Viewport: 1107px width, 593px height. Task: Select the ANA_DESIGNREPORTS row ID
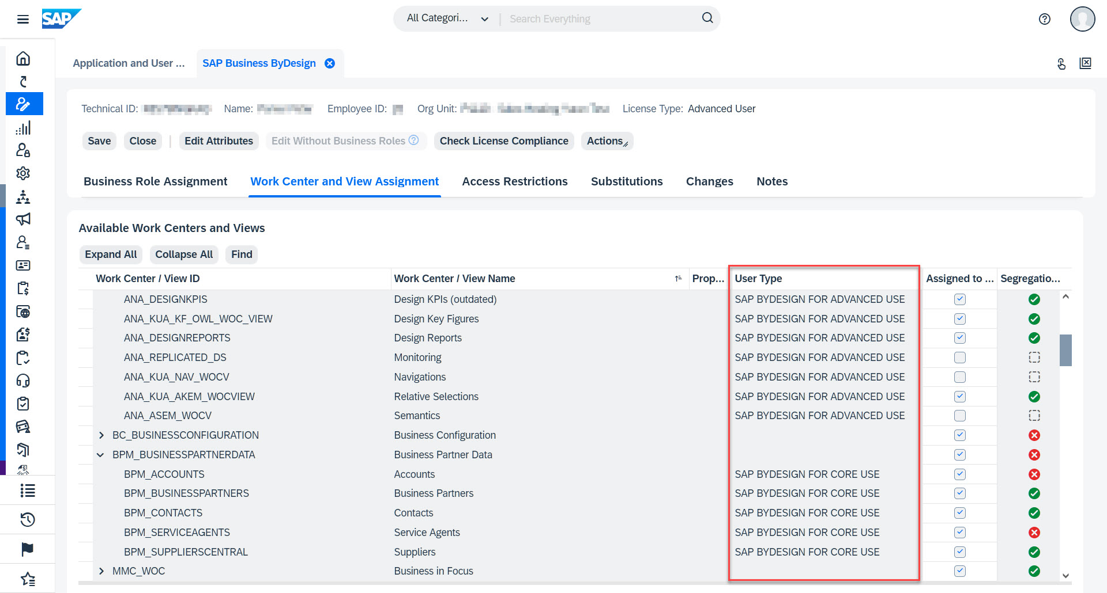click(x=177, y=338)
